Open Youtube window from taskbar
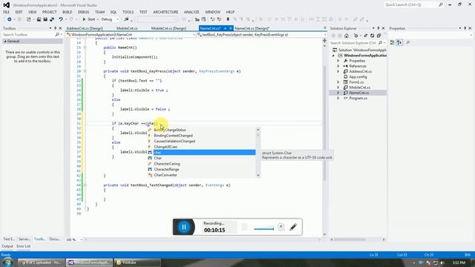This screenshot has height=267, width=475. [137, 263]
